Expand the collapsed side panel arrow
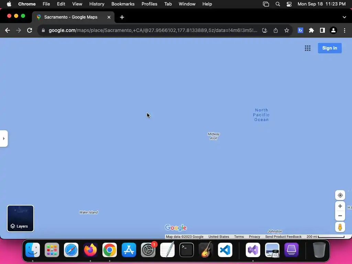352x264 pixels. point(4,139)
